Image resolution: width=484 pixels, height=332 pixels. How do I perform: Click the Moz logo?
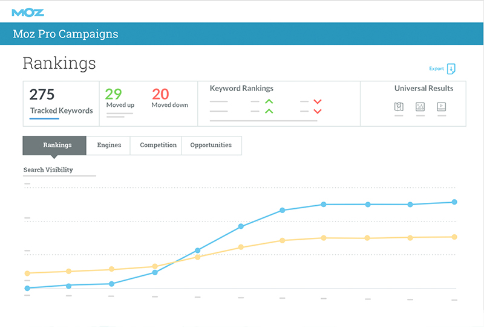pyautogui.click(x=28, y=11)
